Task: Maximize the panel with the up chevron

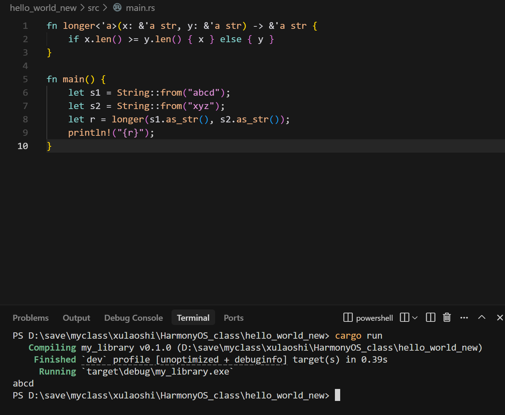Action: point(482,317)
